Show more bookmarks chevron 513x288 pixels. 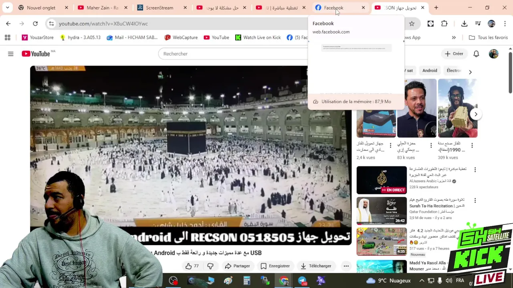(454, 37)
